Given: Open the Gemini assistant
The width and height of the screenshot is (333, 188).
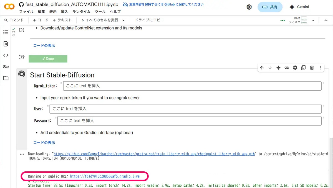Looking at the screenshot, I should click(x=299, y=7).
